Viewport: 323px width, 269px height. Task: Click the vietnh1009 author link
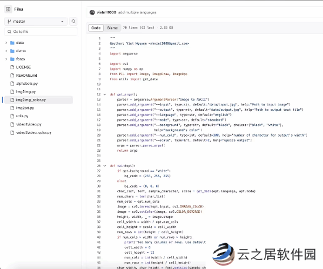tap(106, 12)
